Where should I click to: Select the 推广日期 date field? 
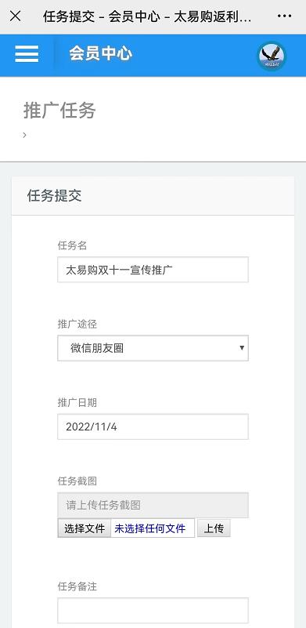153,427
